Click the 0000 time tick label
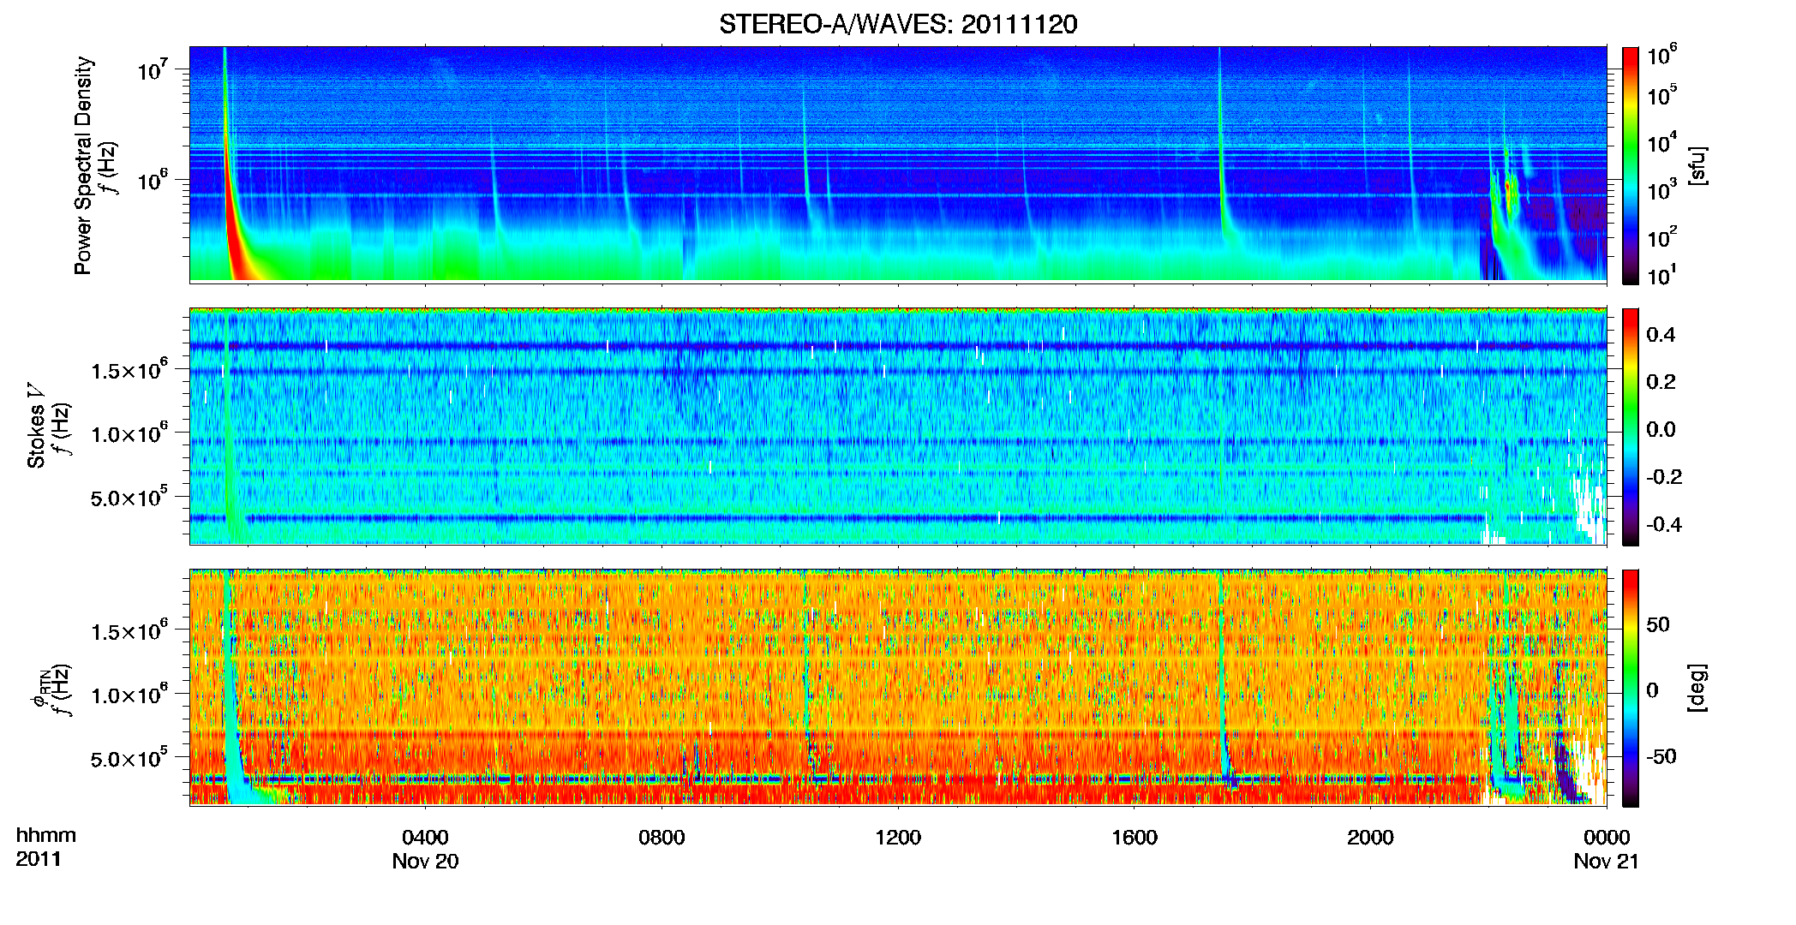The image size is (1796, 925). point(1607,838)
